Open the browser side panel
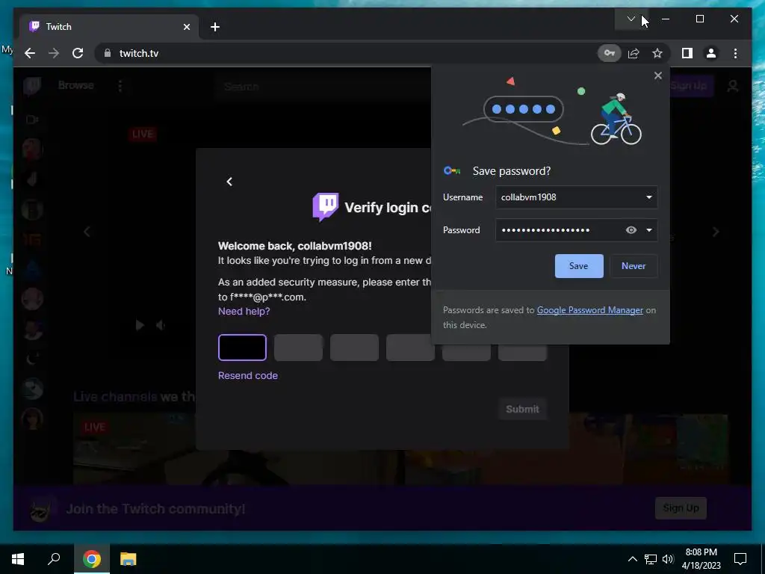Image resolution: width=765 pixels, height=574 pixels. (687, 53)
